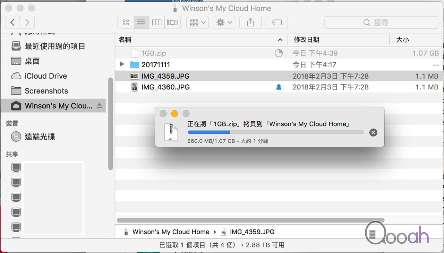Click the shared person icon on IMG_4360.JPG
The width and height of the screenshot is (444, 253).
279,87
